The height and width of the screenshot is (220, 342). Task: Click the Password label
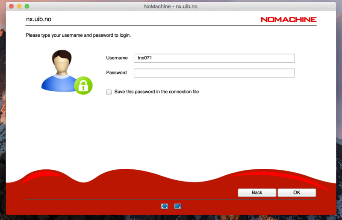[116, 73]
